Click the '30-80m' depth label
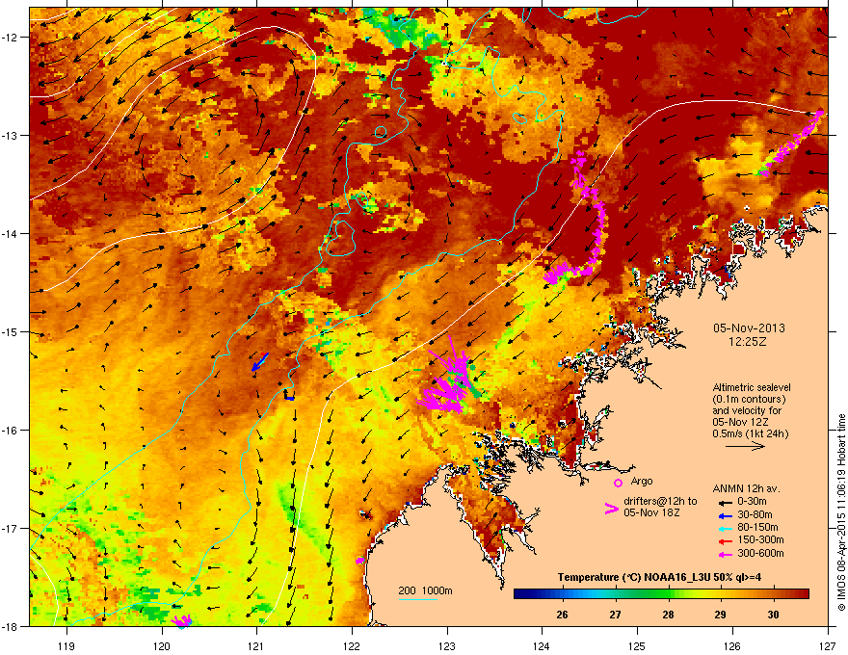 [755, 515]
